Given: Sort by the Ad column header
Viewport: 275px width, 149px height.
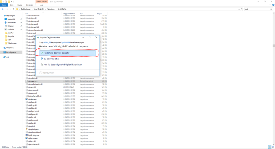Looking at the screenshot, I should 43,13.
